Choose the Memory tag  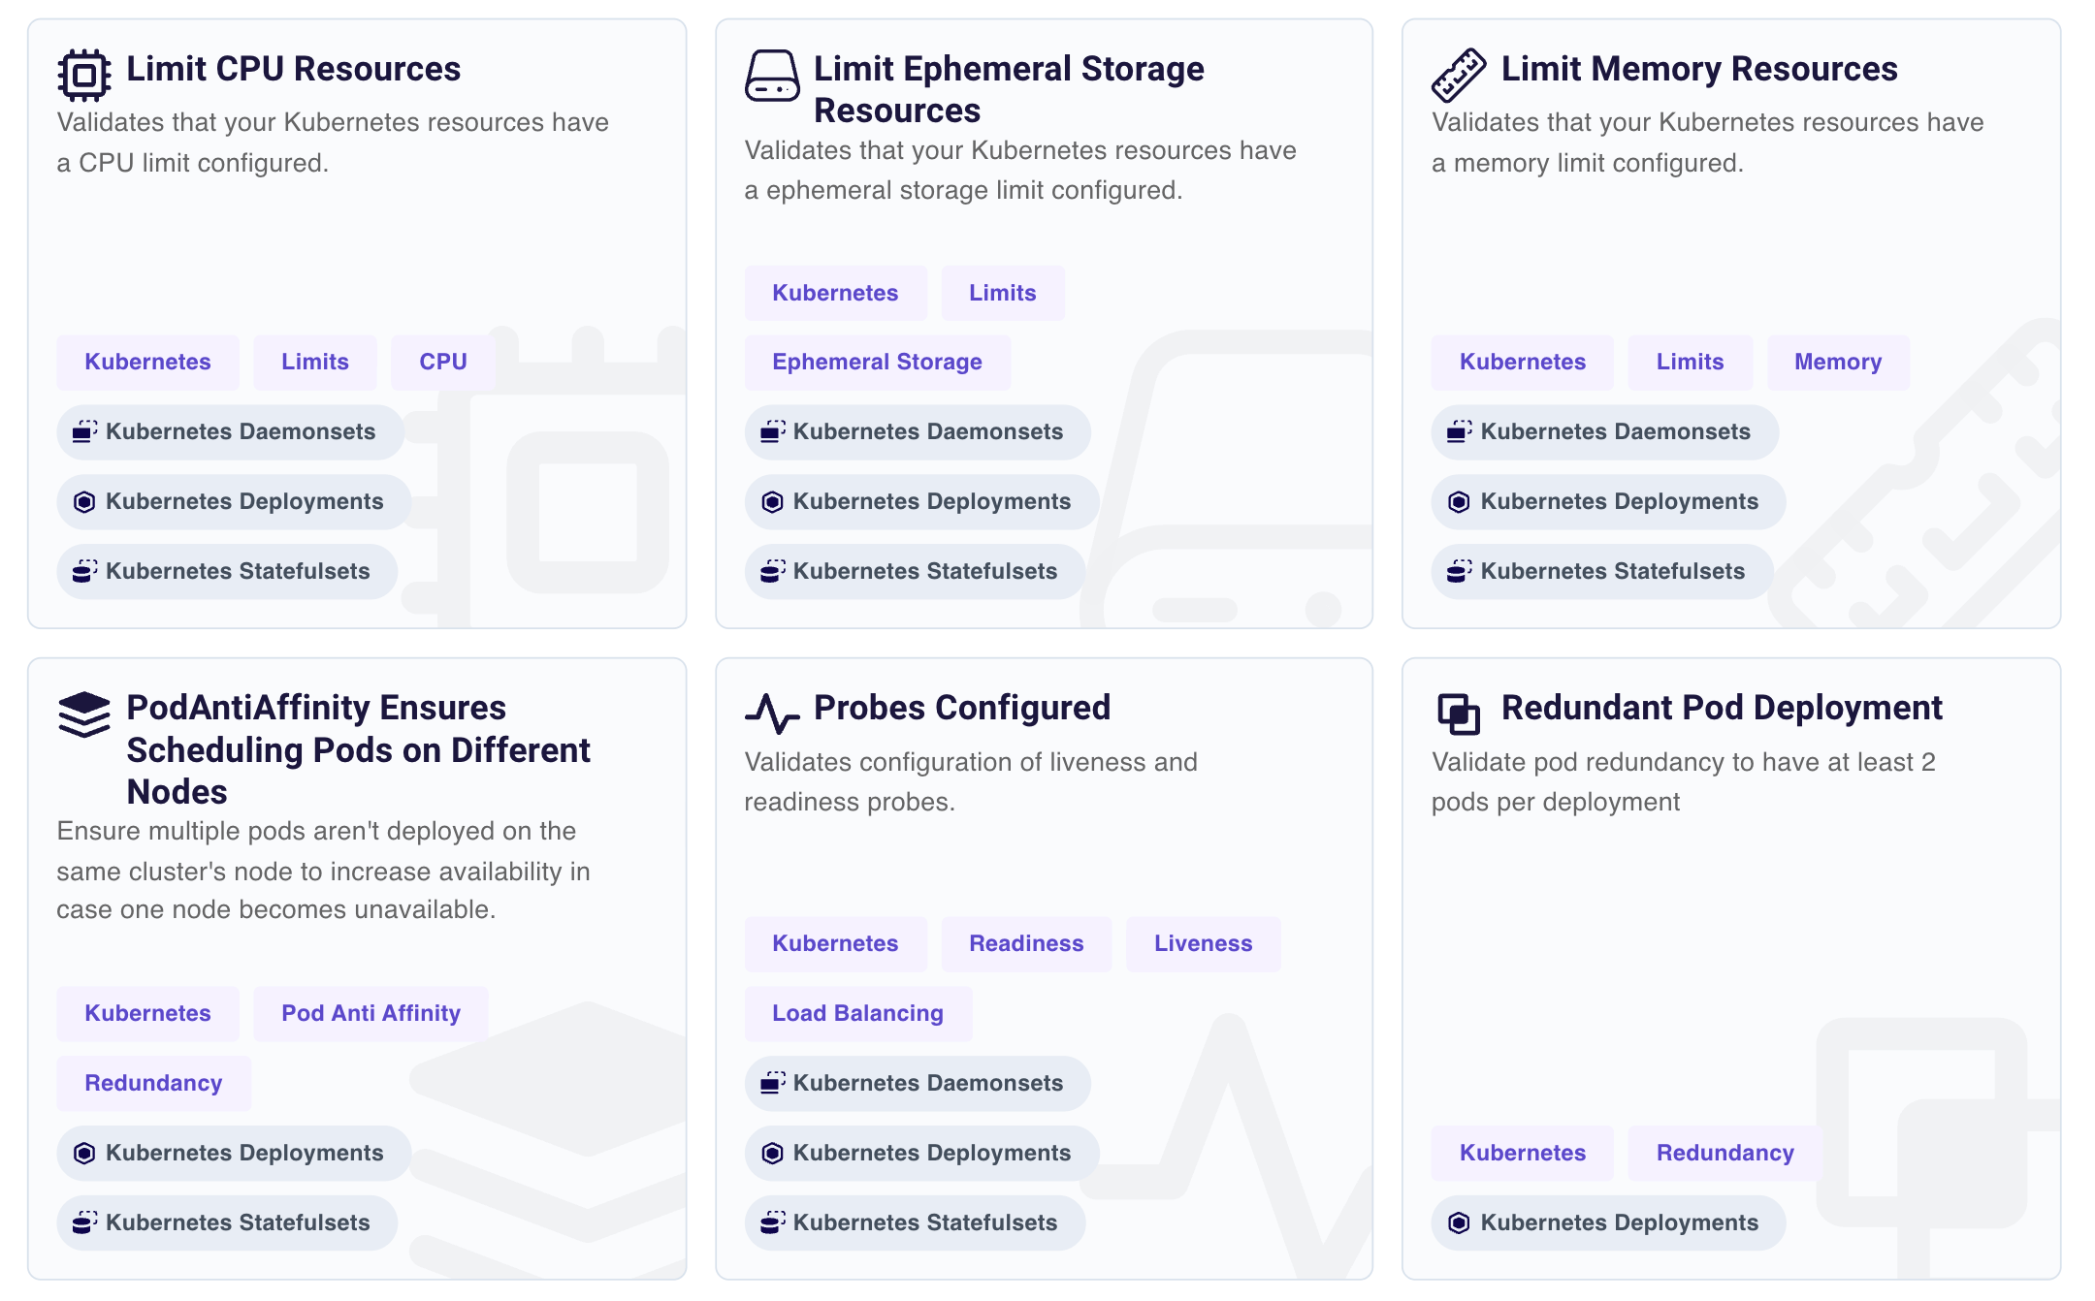click(1837, 362)
